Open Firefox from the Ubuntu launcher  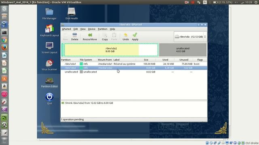(4, 48)
